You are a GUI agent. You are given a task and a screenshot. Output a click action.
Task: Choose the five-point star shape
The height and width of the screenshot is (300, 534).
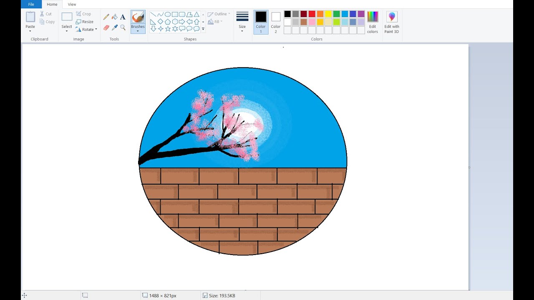168,29
